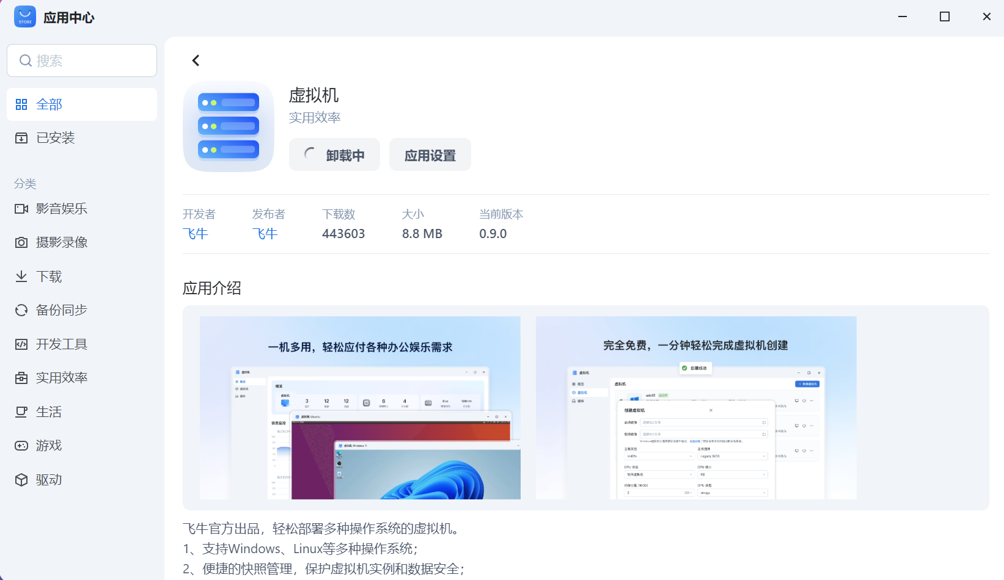Click the 驱动 cube icon
The height and width of the screenshot is (580, 1004).
pyautogui.click(x=21, y=480)
